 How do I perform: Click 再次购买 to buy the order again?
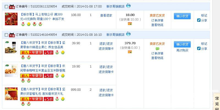(182, 50)
